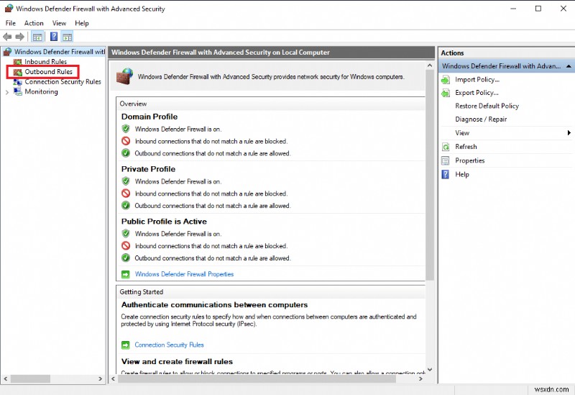Click the blue Help toolbar icon

(x=54, y=37)
